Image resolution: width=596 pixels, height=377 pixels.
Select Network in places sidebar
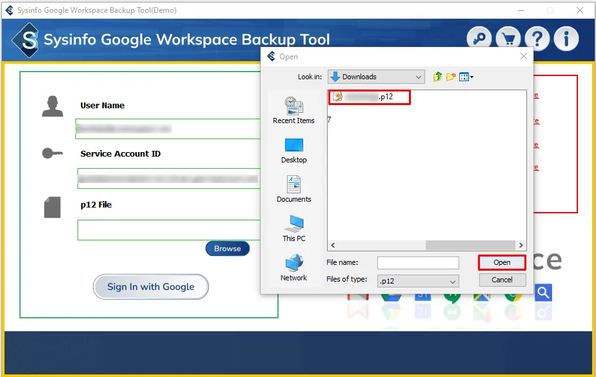[x=293, y=268]
